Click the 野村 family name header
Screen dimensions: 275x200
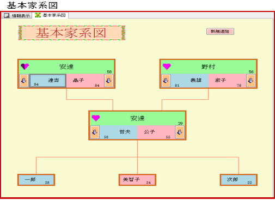209,67
